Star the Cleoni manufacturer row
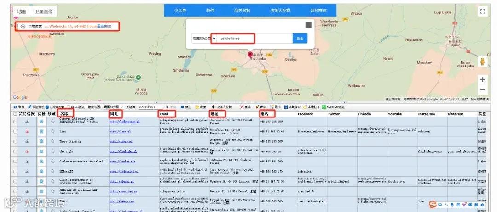The width and height of the screenshot is (497, 212). (x=52, y=181)
